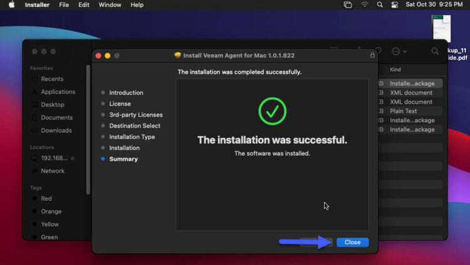
Task: Open the File menu
Action: click(64, 5)
